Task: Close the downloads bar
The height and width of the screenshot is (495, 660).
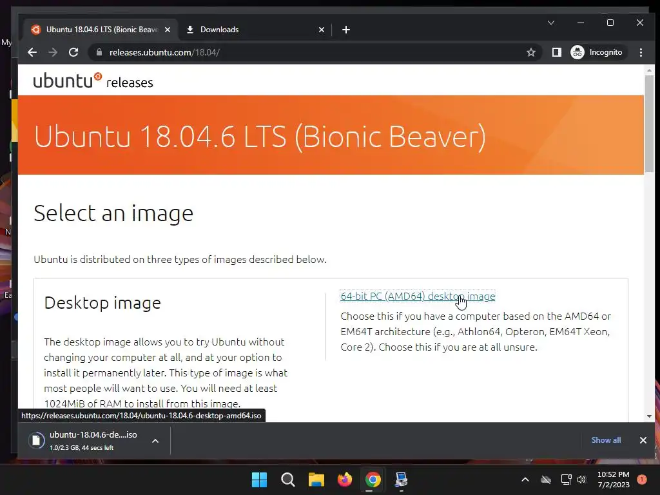Action: [x=643, y=440]
